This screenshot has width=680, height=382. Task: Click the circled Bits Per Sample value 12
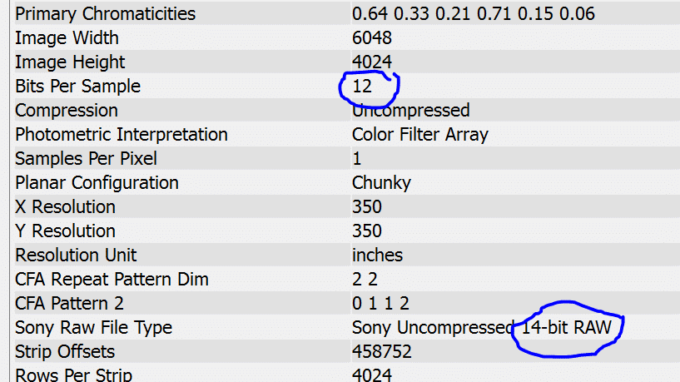(x=362, y=87)
